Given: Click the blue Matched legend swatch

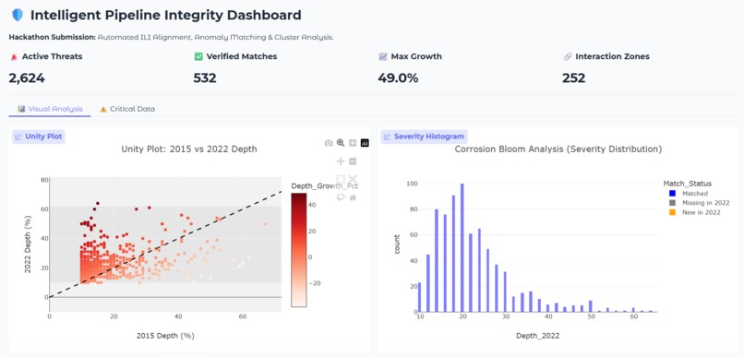Looking at the screenshot, I should click(x=672, y=194).
